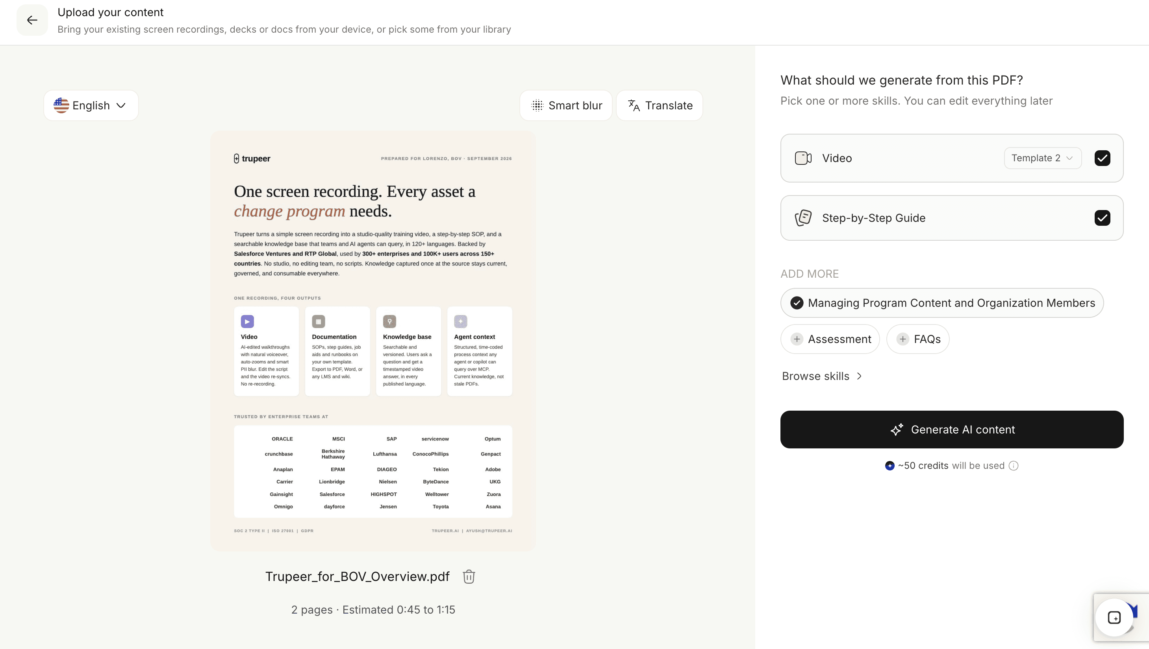This screenshot has height=649, width=1149.
Task: Uncheck the Step-by-Step Guide checkbox
Action: [1102, 218]
